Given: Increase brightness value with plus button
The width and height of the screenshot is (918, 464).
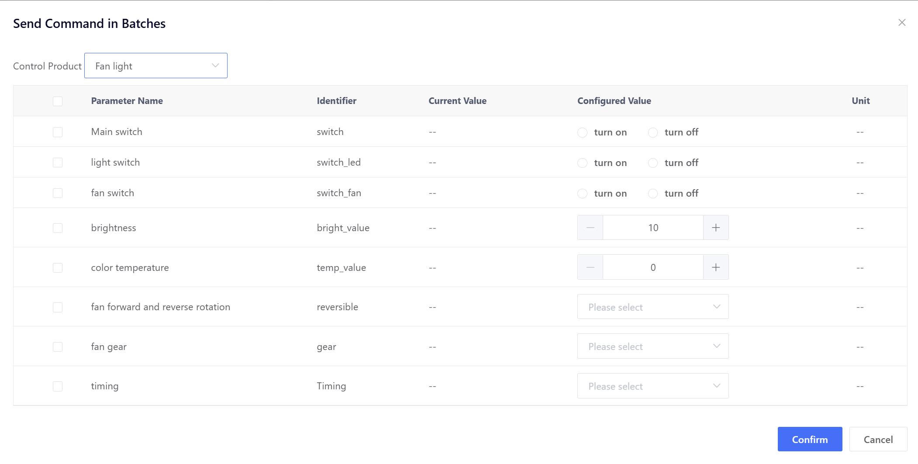Looking at the screenshot, I should coord(716,228).
